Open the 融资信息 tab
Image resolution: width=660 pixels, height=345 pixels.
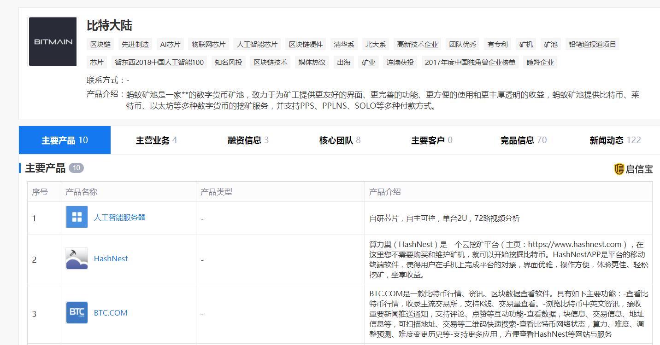pyautogui.click(x=248, y=140)
